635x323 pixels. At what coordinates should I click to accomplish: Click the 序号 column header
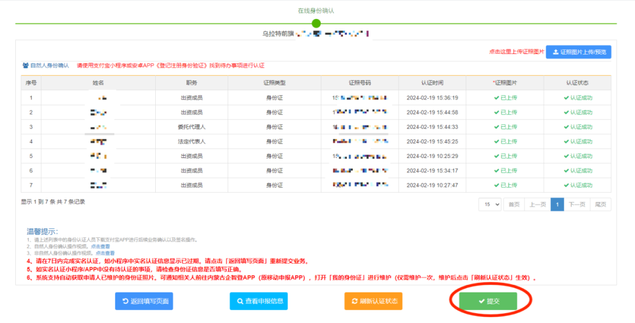coord(31,83)
